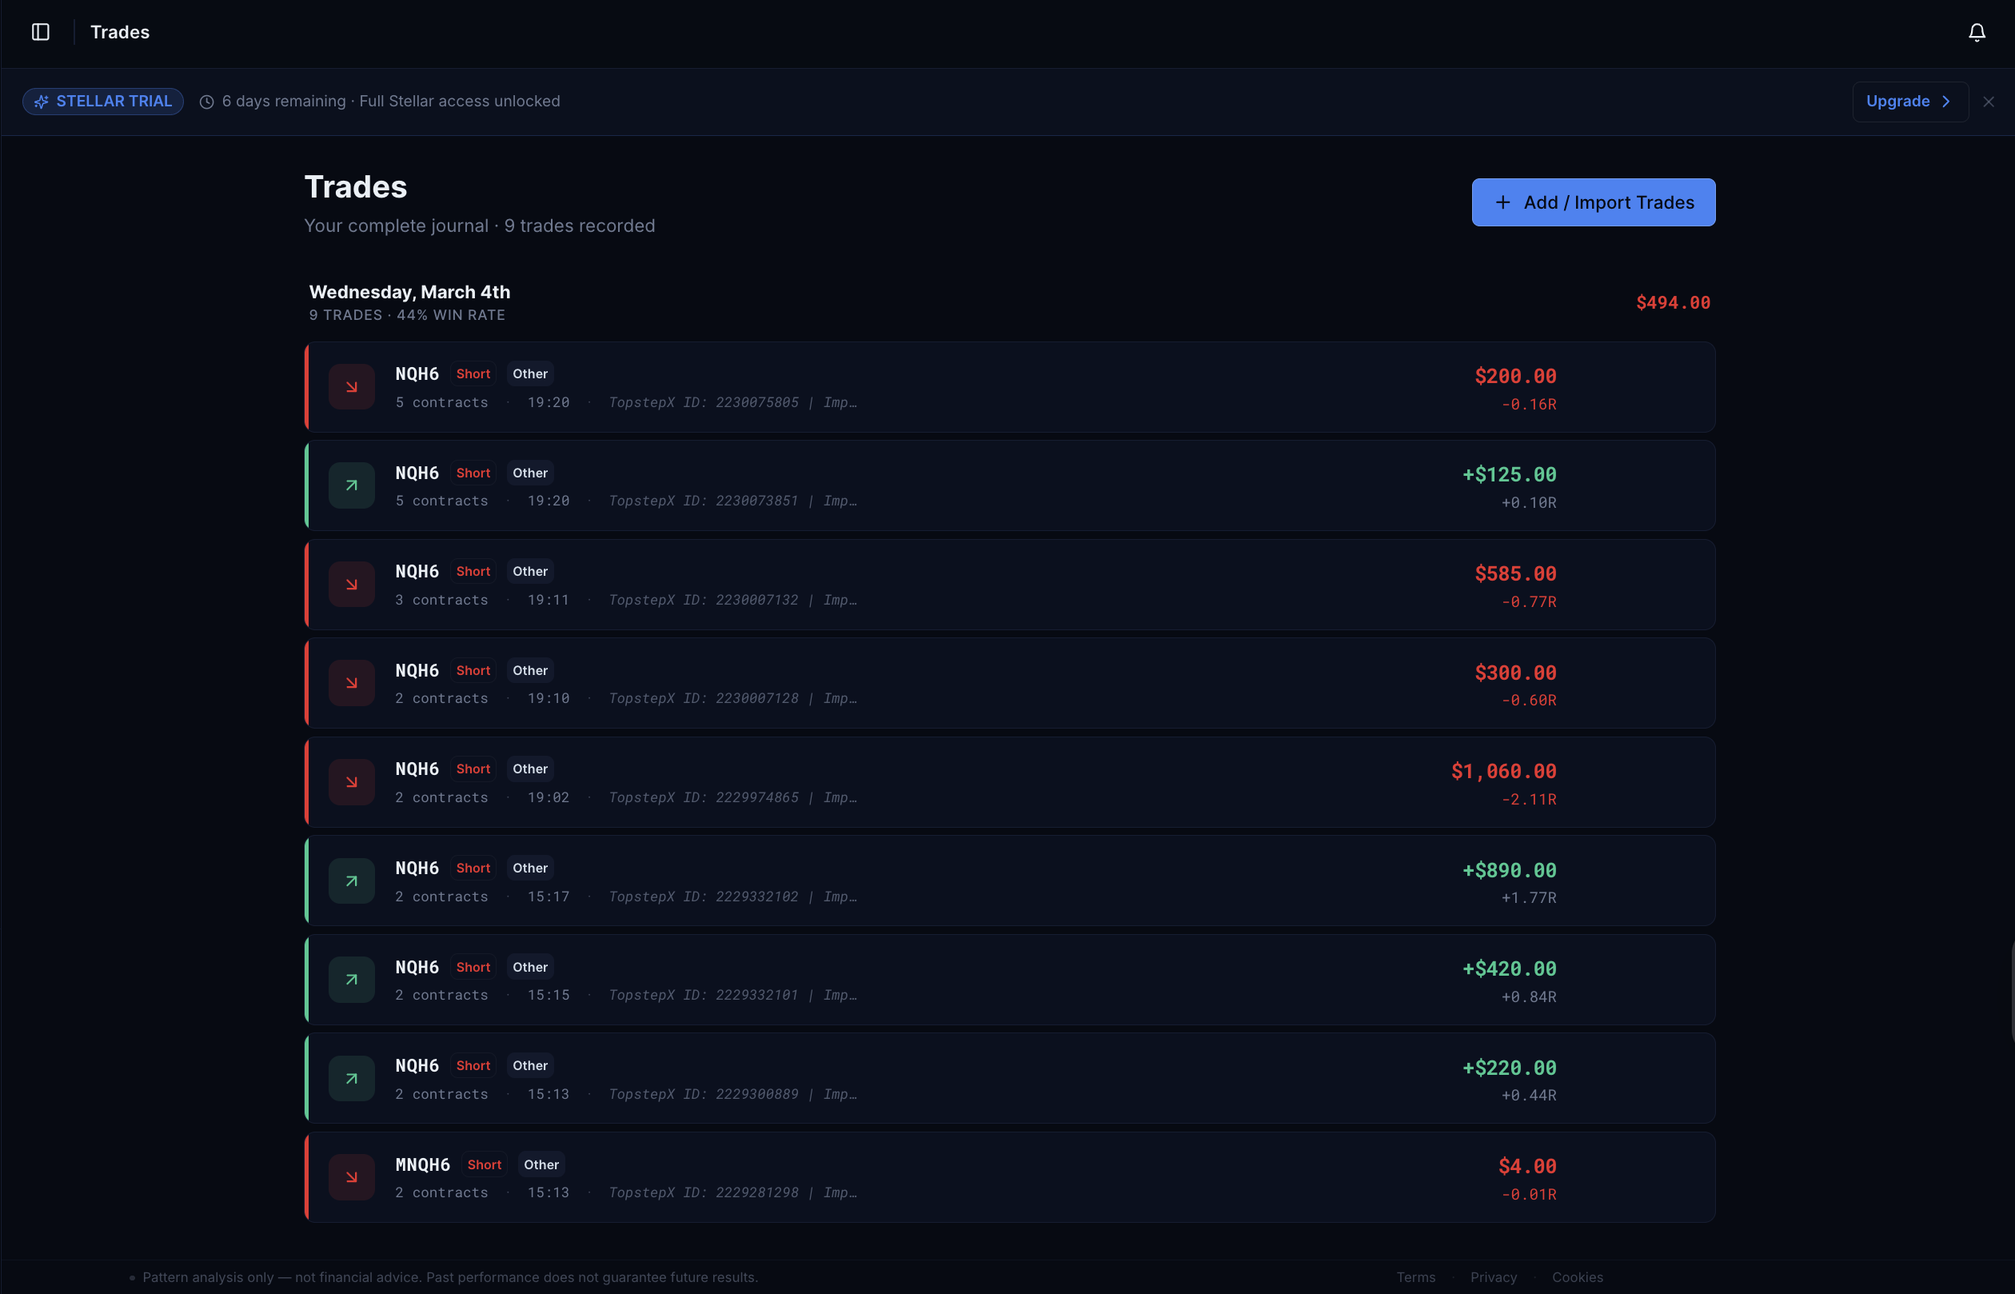Click win arrow icon on +$890.00 trade
The image size is (2015, 1294).
coord(351,881)
